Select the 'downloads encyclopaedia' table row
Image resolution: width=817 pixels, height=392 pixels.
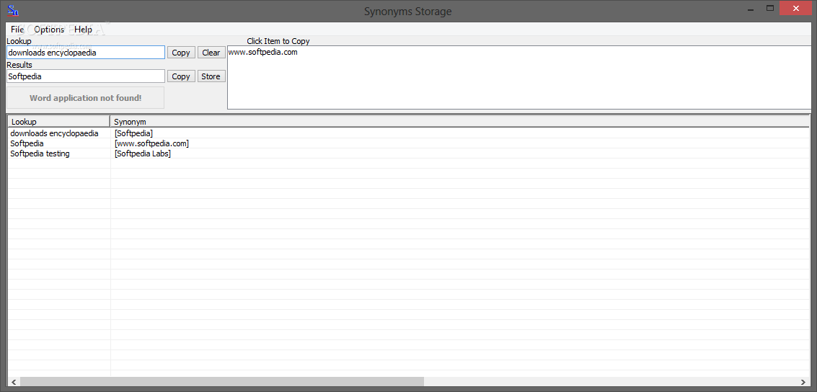408,133
